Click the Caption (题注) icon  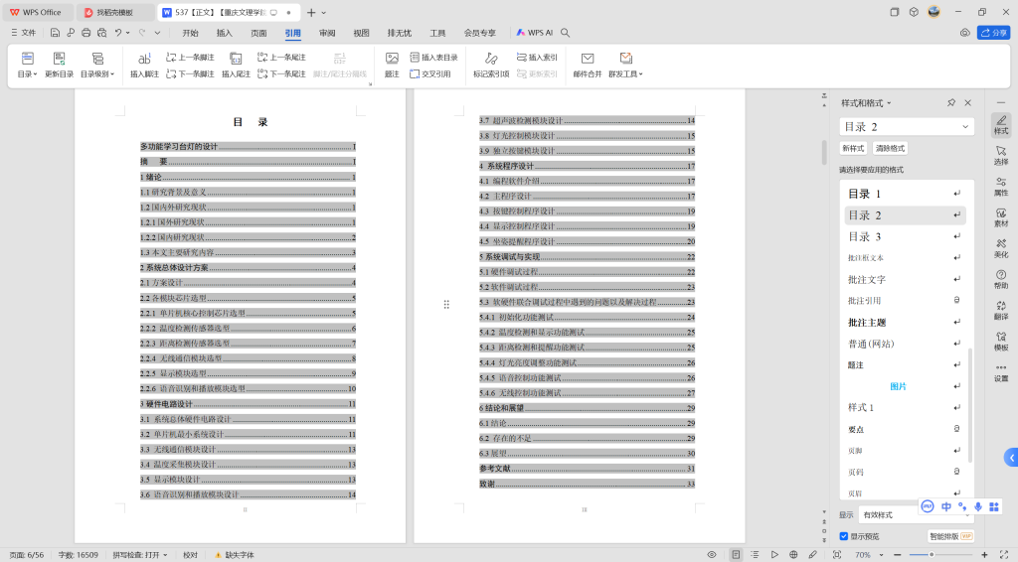[x=392, y=59]
